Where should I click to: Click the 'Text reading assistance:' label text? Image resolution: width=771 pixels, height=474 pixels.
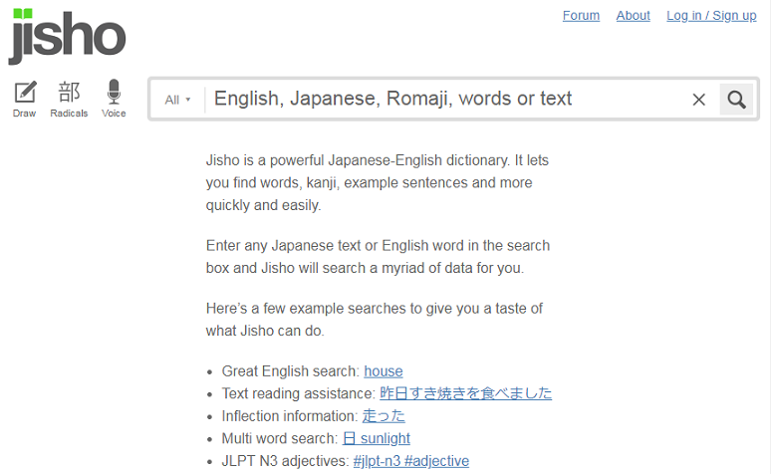click(x=299, y=393)
